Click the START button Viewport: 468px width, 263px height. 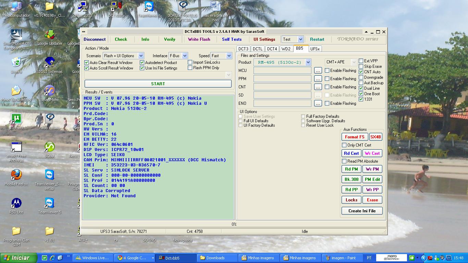point(158,84)
